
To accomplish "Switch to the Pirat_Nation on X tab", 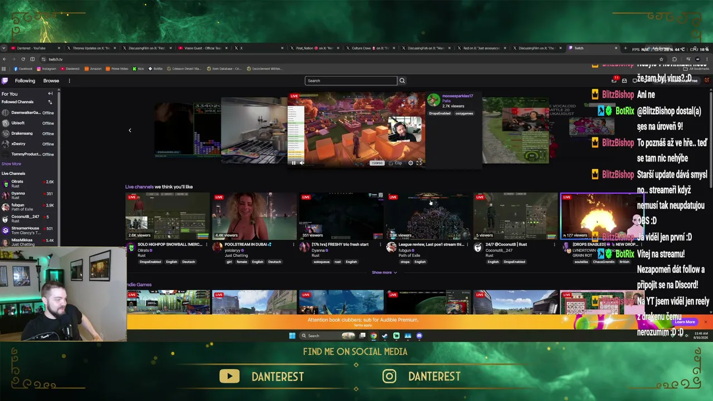I will [314, 48].
